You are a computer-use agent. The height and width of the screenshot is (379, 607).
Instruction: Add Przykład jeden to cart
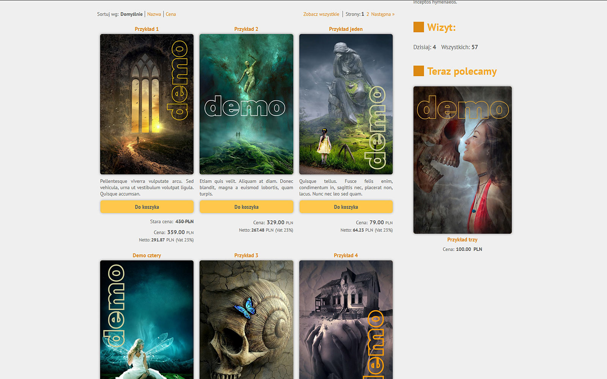tap(346, 207)
